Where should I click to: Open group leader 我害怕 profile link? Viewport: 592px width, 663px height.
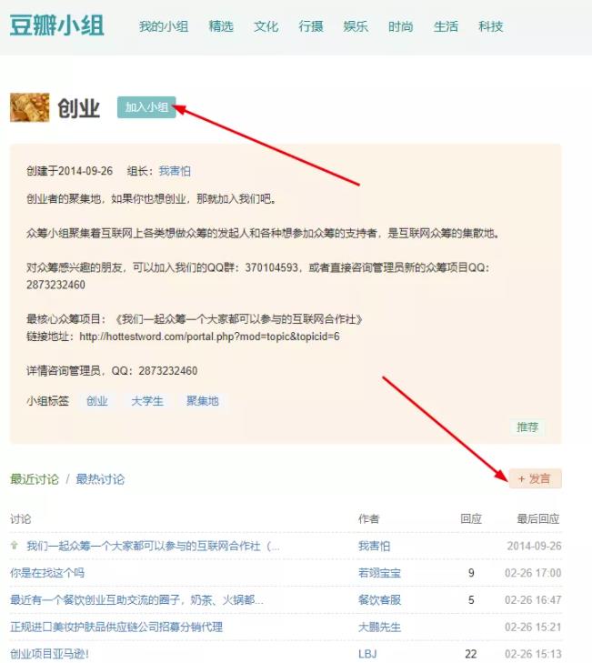point(175,171)
